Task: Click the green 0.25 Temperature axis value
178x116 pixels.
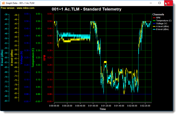Action: [38, 58]
